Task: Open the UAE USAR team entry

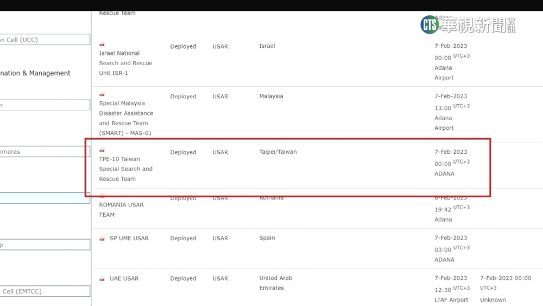Action: (124, 278)
